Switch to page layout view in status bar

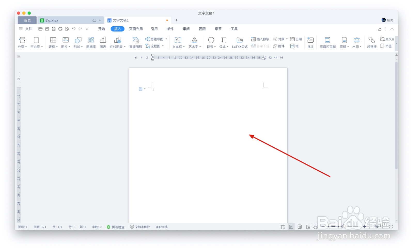291,227
